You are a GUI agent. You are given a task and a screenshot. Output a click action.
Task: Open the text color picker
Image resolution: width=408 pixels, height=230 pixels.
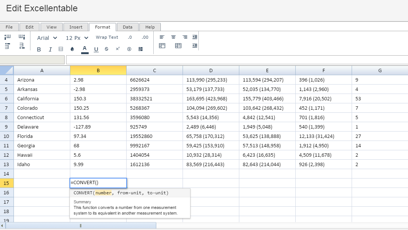(x=85, y=49)
